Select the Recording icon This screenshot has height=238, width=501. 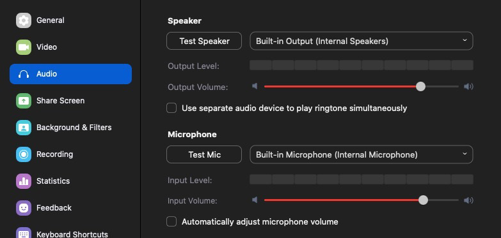(x=24, y=154)
